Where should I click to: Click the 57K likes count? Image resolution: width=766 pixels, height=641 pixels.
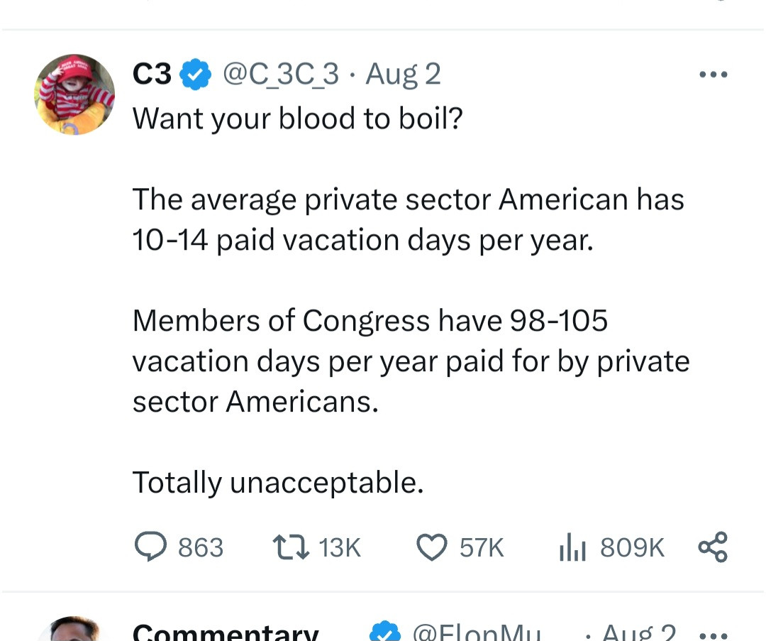pos(482,547)
